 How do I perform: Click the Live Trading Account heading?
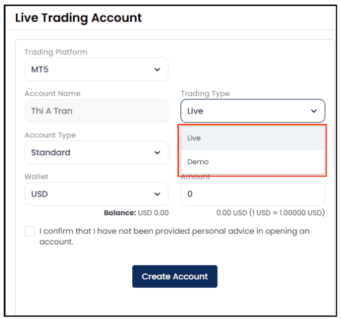coord(78,18)
